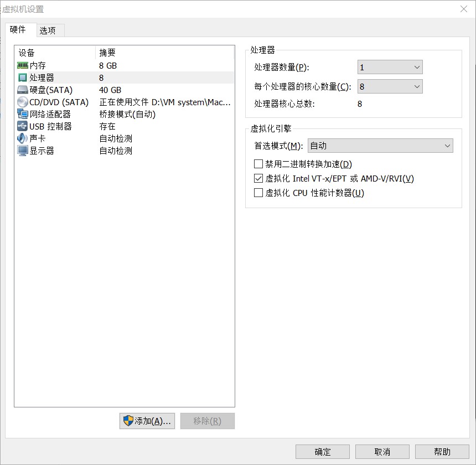Click the disabled 移除(R) button
Image resolution: width=476 pixels, height=465 pixels.
[x=208, y=421]
